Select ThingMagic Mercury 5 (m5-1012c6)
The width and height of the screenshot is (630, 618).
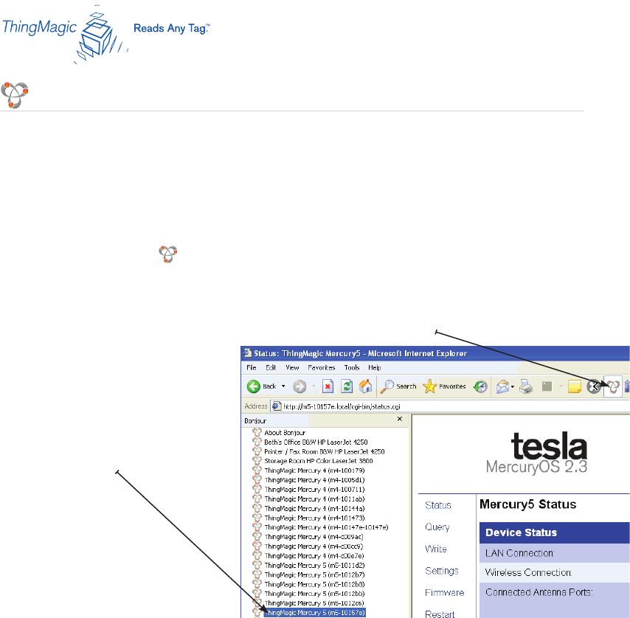pos(314,603)
